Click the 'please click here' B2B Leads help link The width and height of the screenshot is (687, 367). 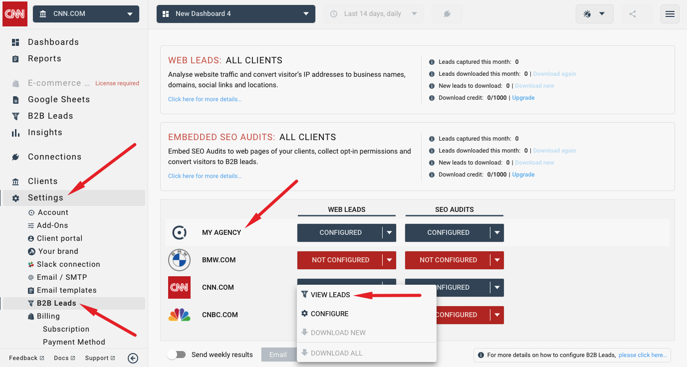(x=642, y=355)
